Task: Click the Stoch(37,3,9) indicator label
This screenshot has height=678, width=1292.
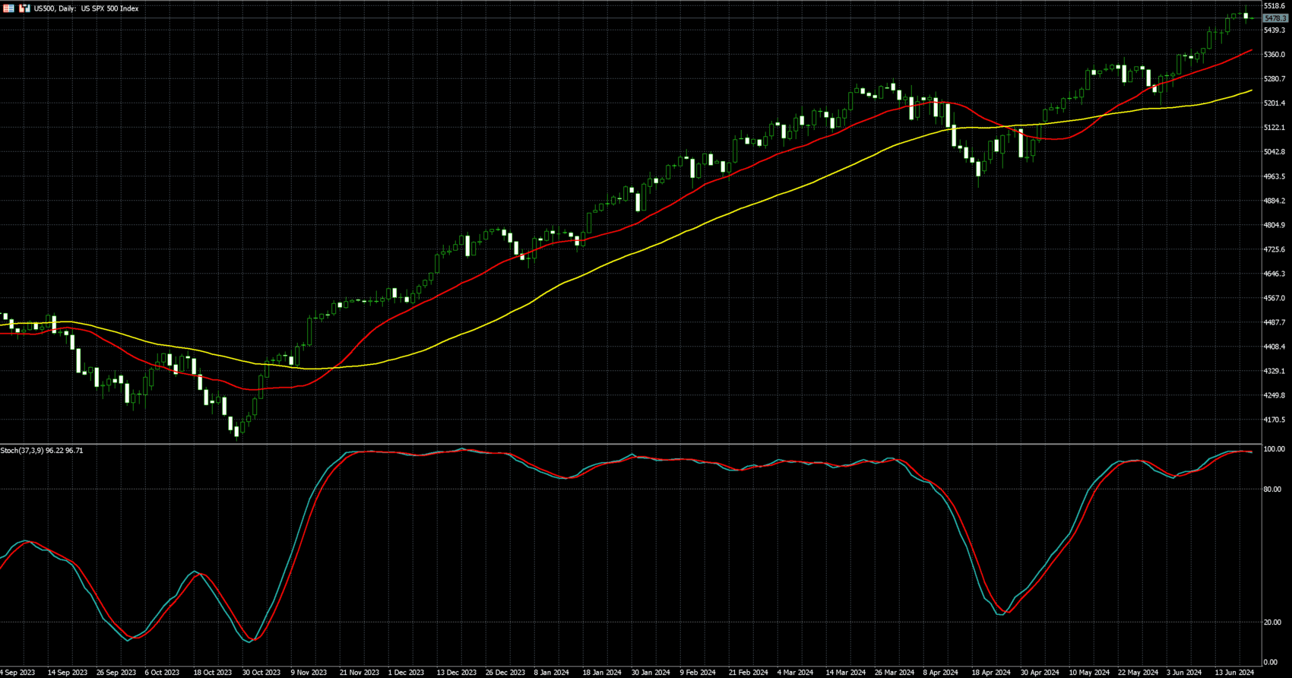Action: 42,451
